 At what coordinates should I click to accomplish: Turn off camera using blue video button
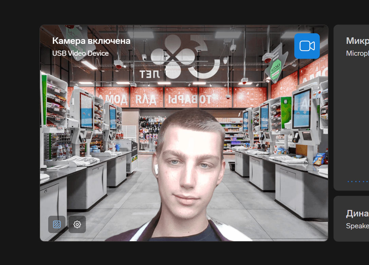click(307, 46)
